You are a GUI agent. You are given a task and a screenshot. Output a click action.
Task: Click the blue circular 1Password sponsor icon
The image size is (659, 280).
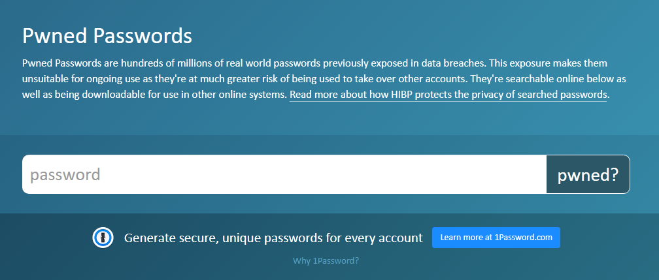coord(103,238)
